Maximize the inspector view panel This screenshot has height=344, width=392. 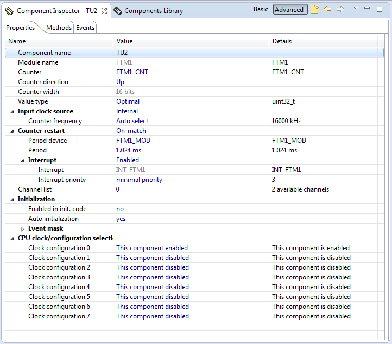tap(379, 9)
